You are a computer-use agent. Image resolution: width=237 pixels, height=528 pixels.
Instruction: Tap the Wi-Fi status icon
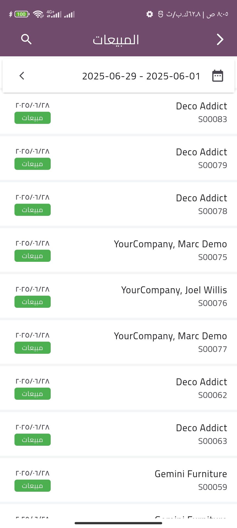tap(38, 14)
